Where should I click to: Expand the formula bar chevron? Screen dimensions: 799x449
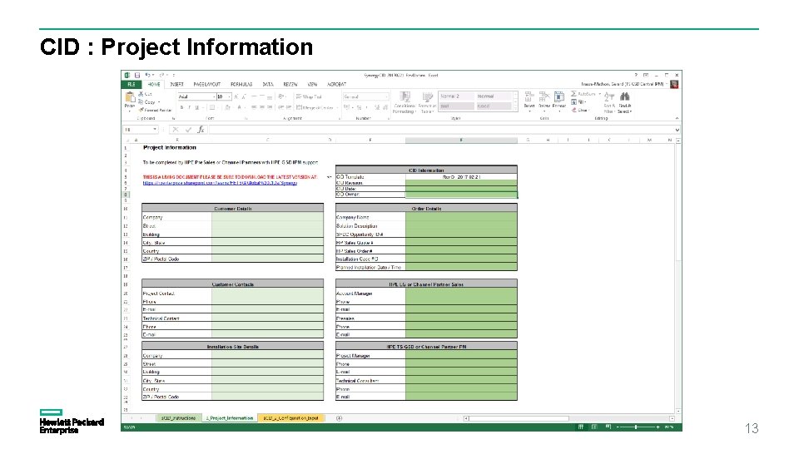pyautogui.click(x=677, y=130)
